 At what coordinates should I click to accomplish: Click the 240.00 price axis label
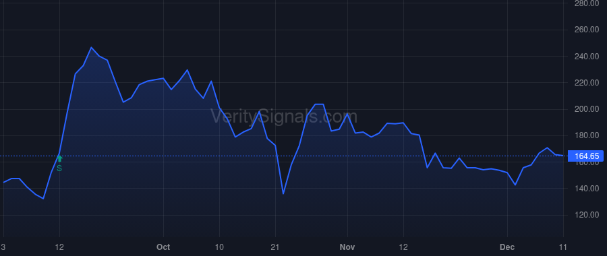587,57
